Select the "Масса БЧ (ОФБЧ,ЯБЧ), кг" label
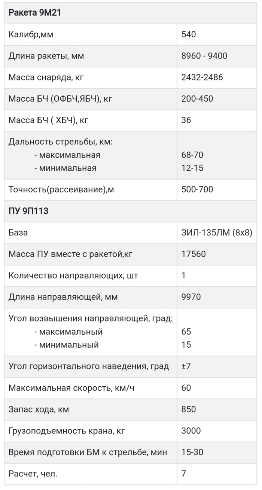 [61, 99]
